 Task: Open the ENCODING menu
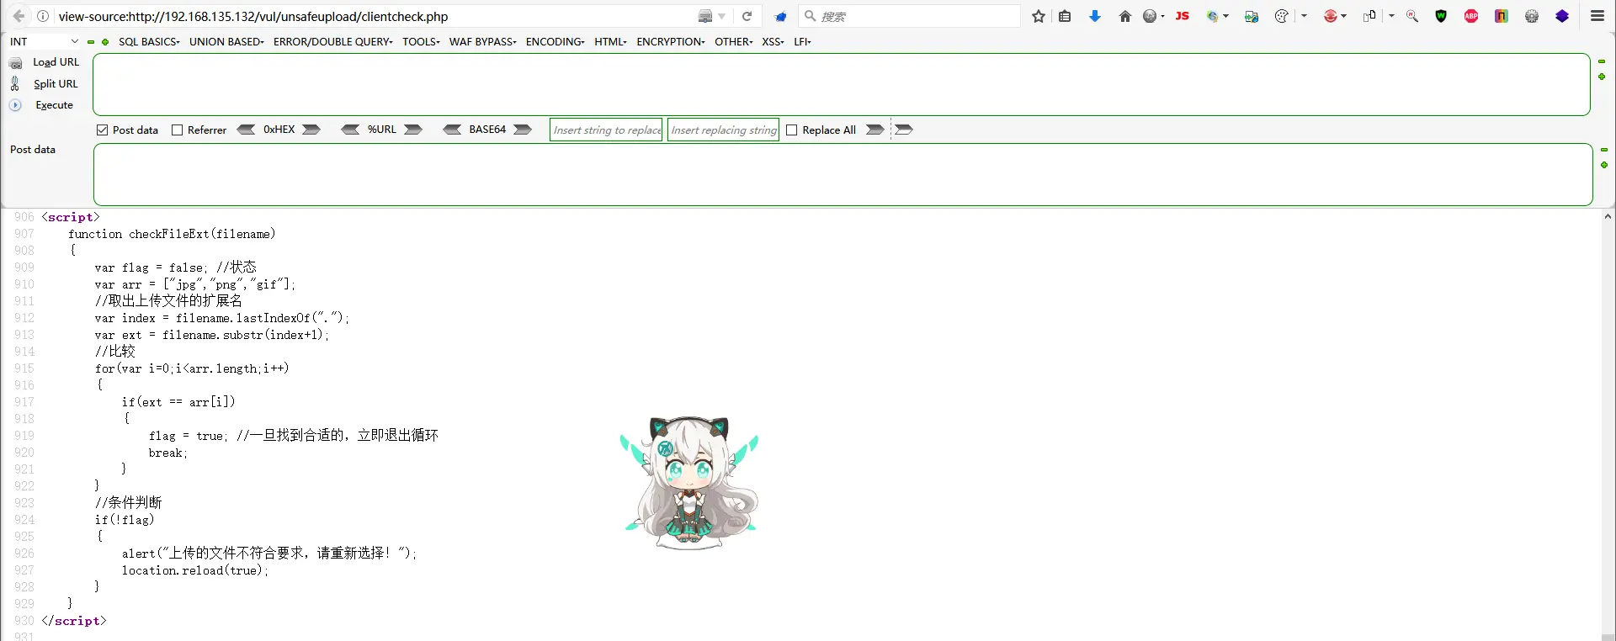click(x=555, y=41)
